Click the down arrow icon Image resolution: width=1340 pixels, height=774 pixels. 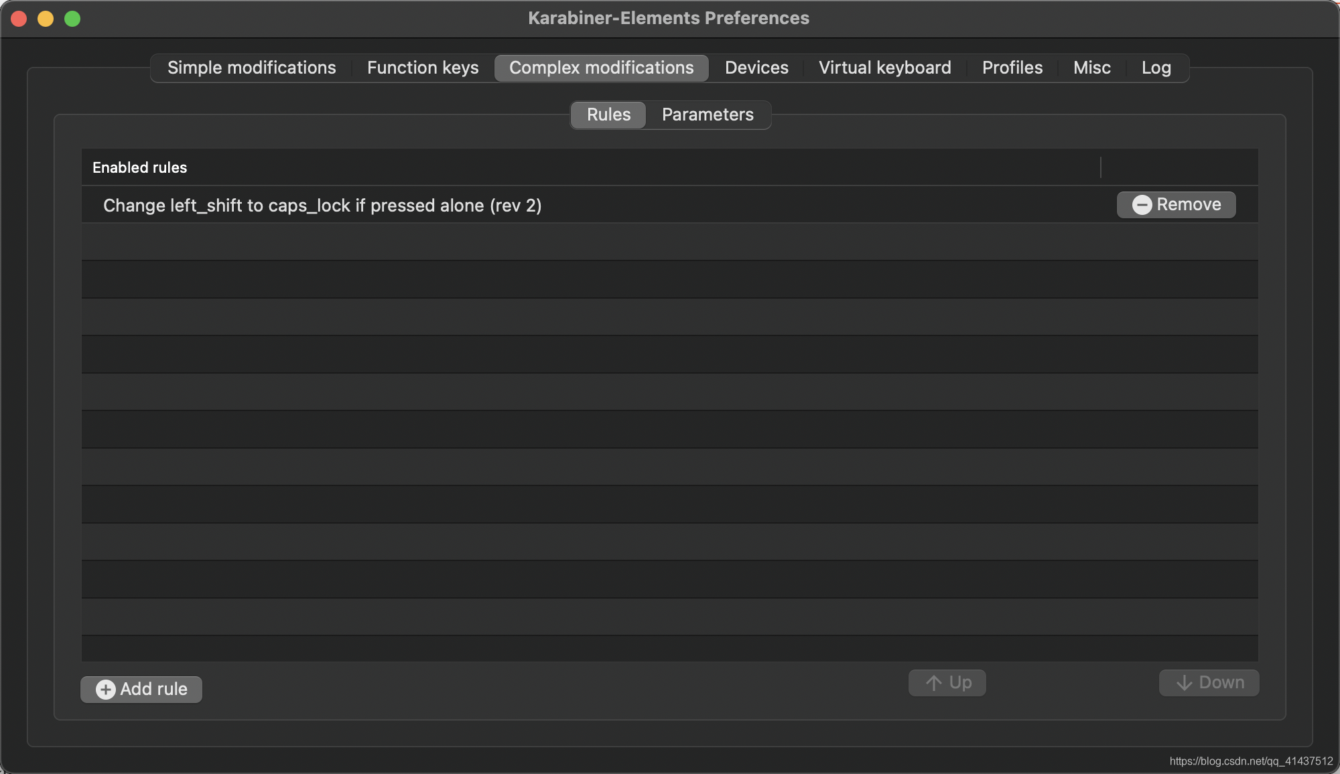point(1184,683)
